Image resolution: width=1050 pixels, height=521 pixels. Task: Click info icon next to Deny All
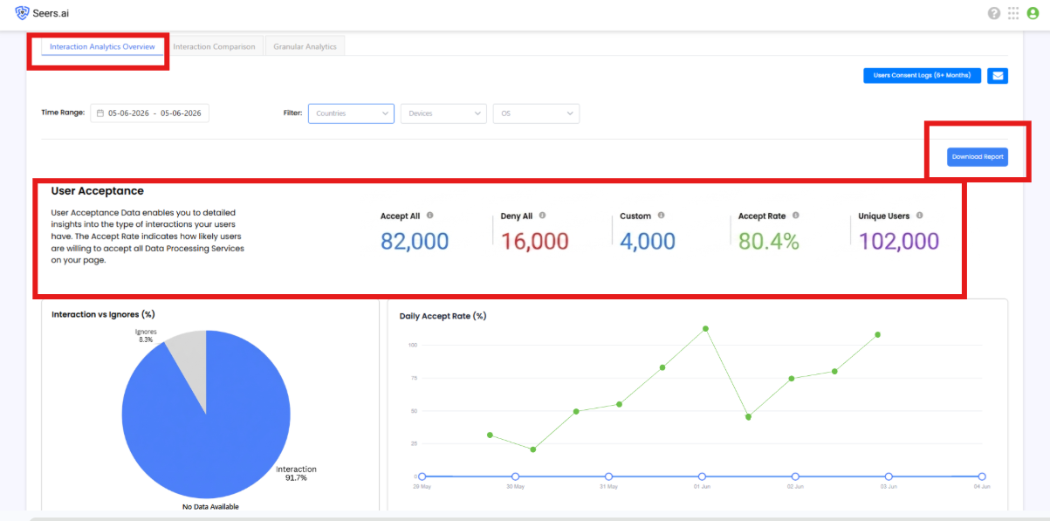point(542,216)
